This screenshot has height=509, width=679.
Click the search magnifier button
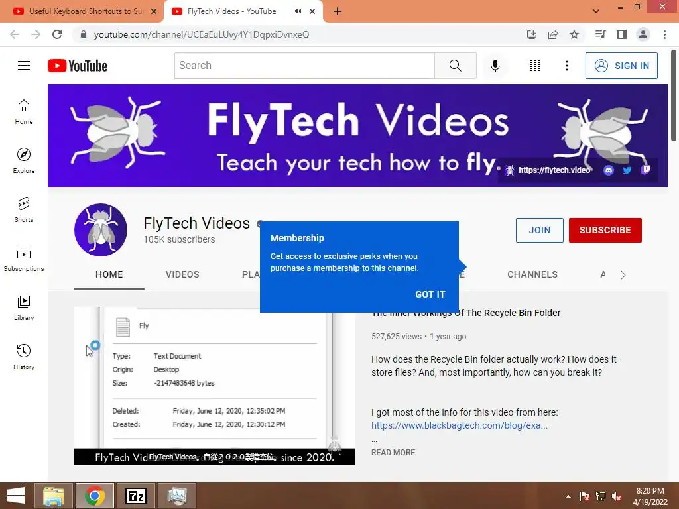point(455,66)
